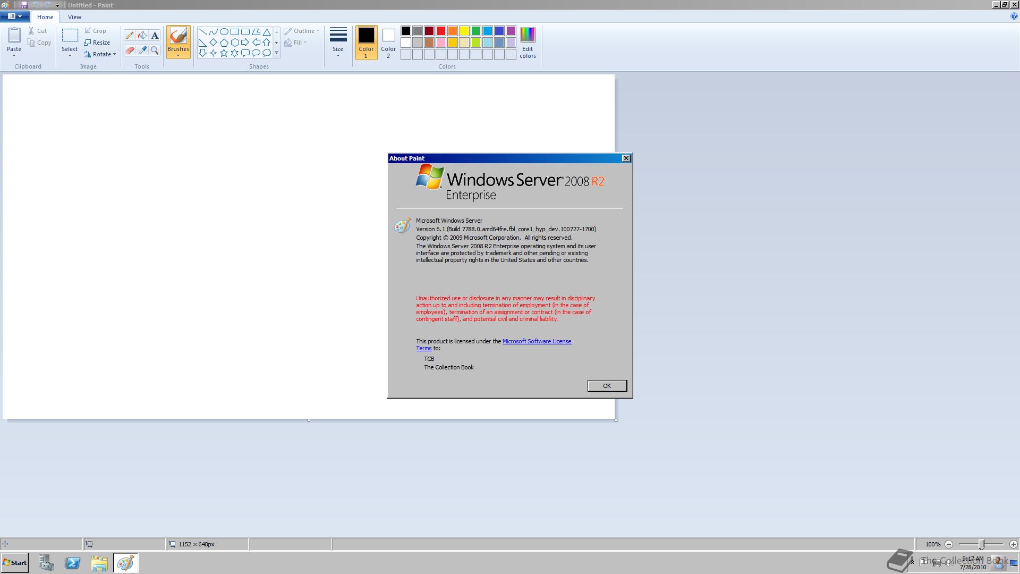This screenshot has width=1020, height=574.
Task: Click the Paste clipboard icon
Action: pos(14,36)
